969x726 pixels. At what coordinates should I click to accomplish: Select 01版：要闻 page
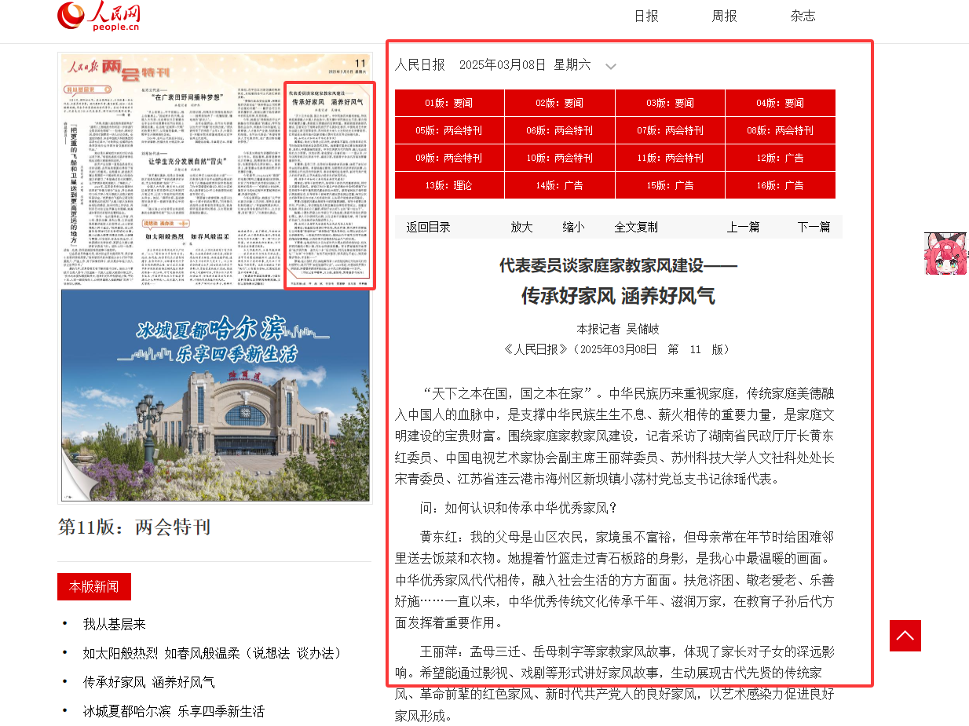449,103
